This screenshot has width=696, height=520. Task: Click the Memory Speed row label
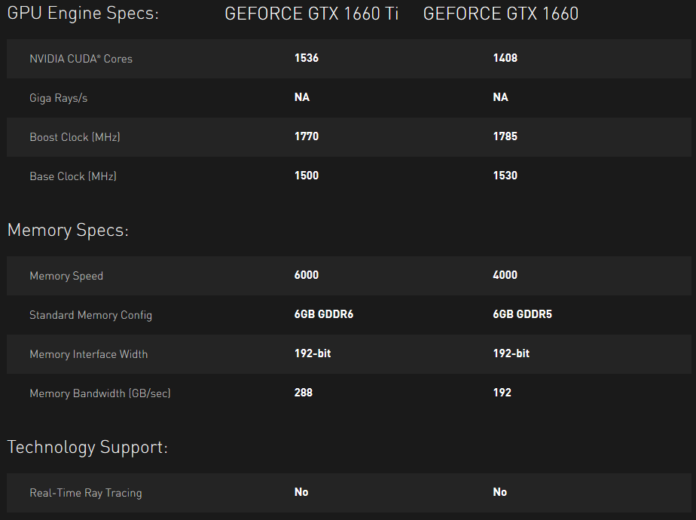tap(66, 276)
